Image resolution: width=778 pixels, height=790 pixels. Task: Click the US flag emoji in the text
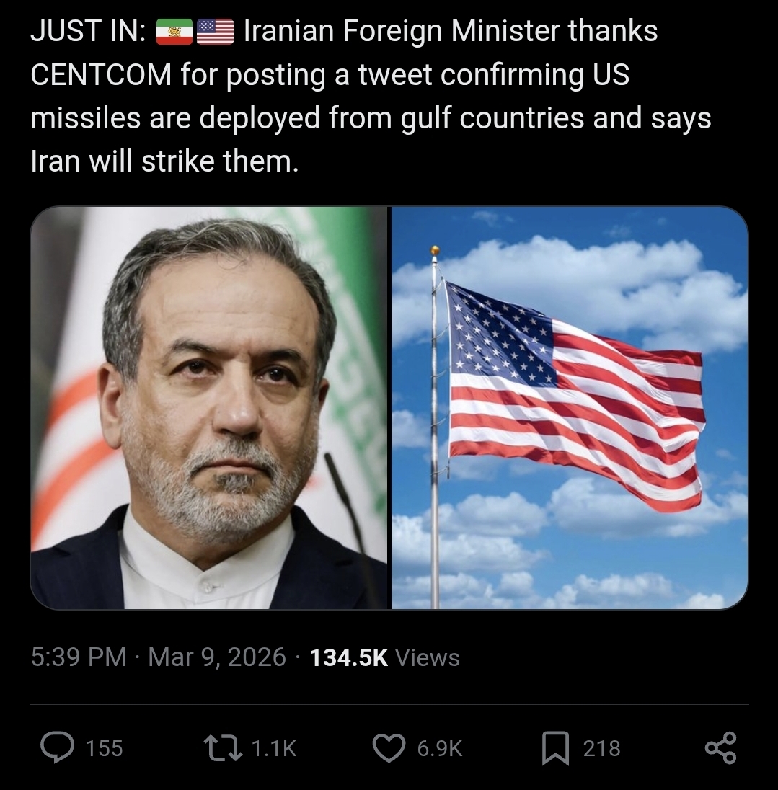[215, 32]
